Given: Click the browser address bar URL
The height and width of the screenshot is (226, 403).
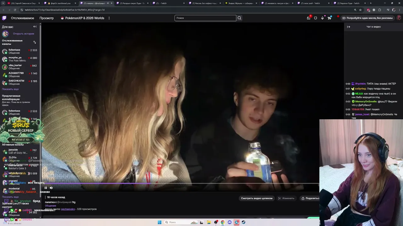Looking at the screenshot, I should click(65, 10).
